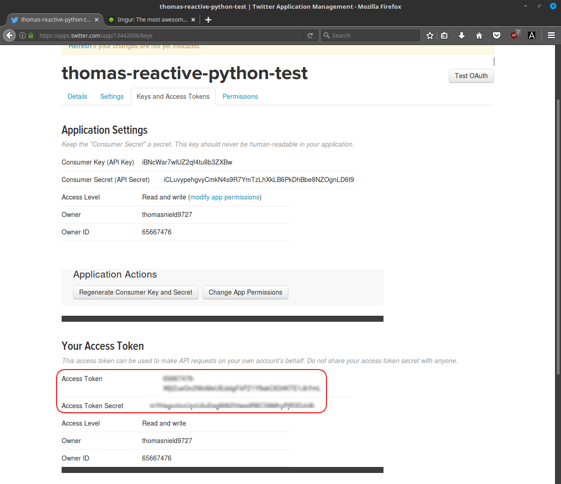
Task: Go to the Firefox home page icon
Action: click(x=479, y=35)
